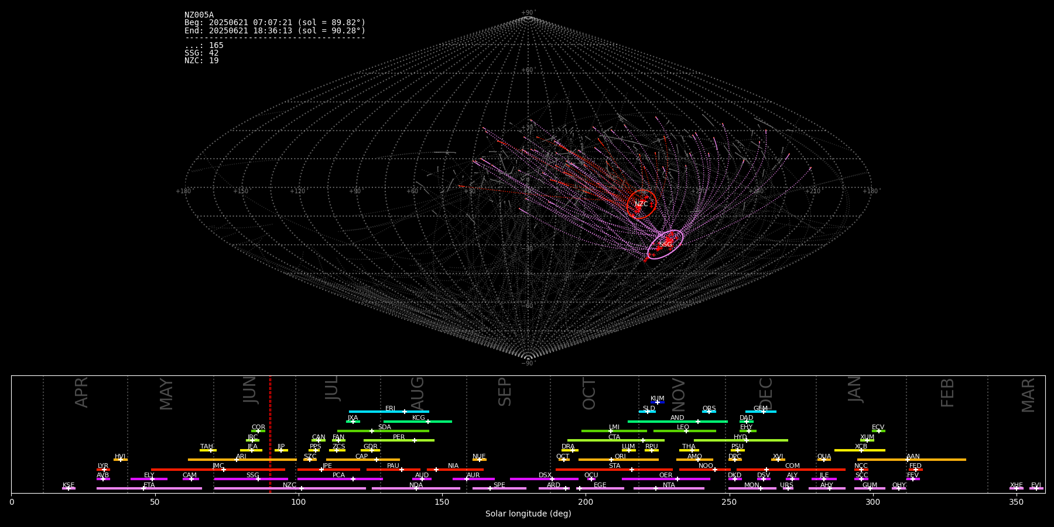Select the End: 20250621 18:36:13 line
The height and width of the screenshot is (527, 1054).
click(x=275, y=30)
